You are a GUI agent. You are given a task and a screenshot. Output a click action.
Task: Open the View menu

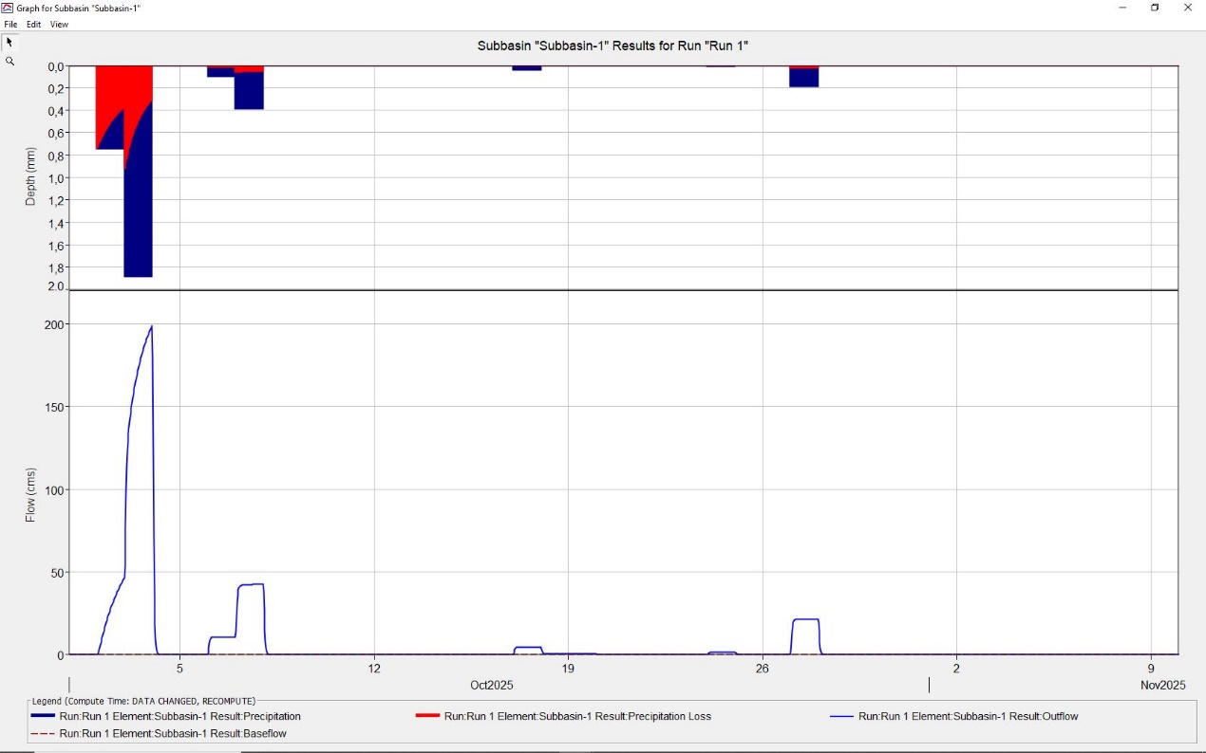[x=59, y=25]
